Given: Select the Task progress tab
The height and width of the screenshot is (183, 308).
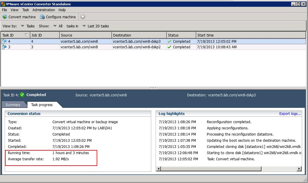Looking at the screenshot, I should point(42,105).
